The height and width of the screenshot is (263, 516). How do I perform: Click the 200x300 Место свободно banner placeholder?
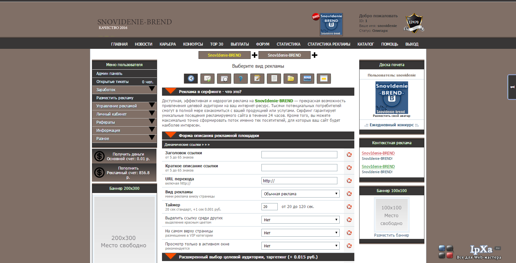(124, 229)
